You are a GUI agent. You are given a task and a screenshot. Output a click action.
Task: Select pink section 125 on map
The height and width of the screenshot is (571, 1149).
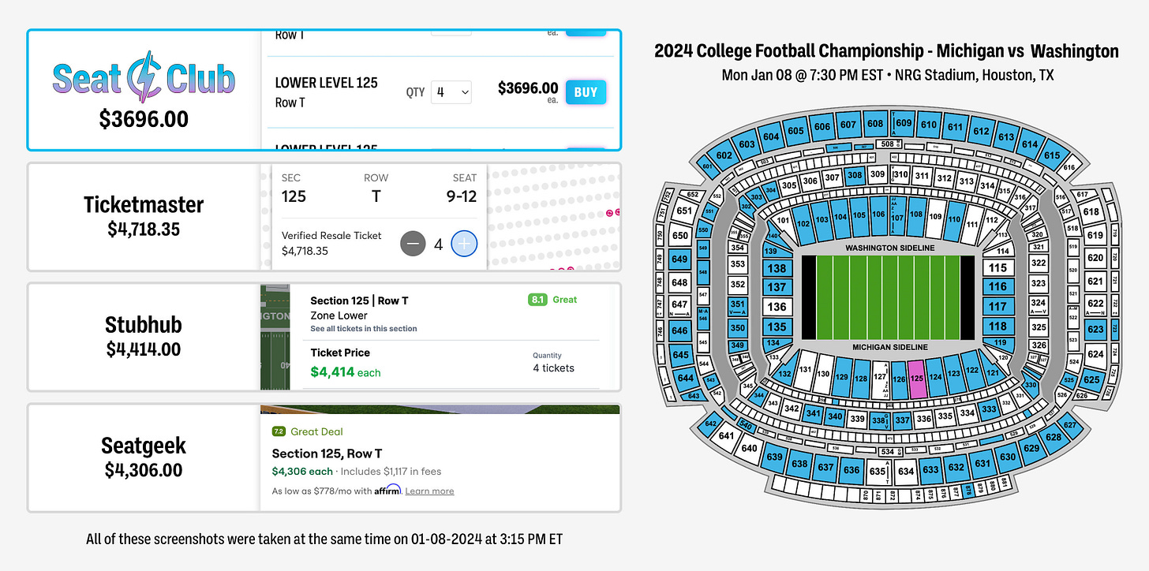916,378
